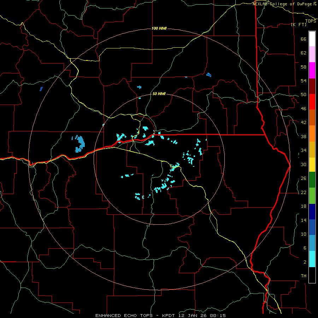Click the '2' legend value
The height and width of the screenshot is (318, 318).
[305, 262]
